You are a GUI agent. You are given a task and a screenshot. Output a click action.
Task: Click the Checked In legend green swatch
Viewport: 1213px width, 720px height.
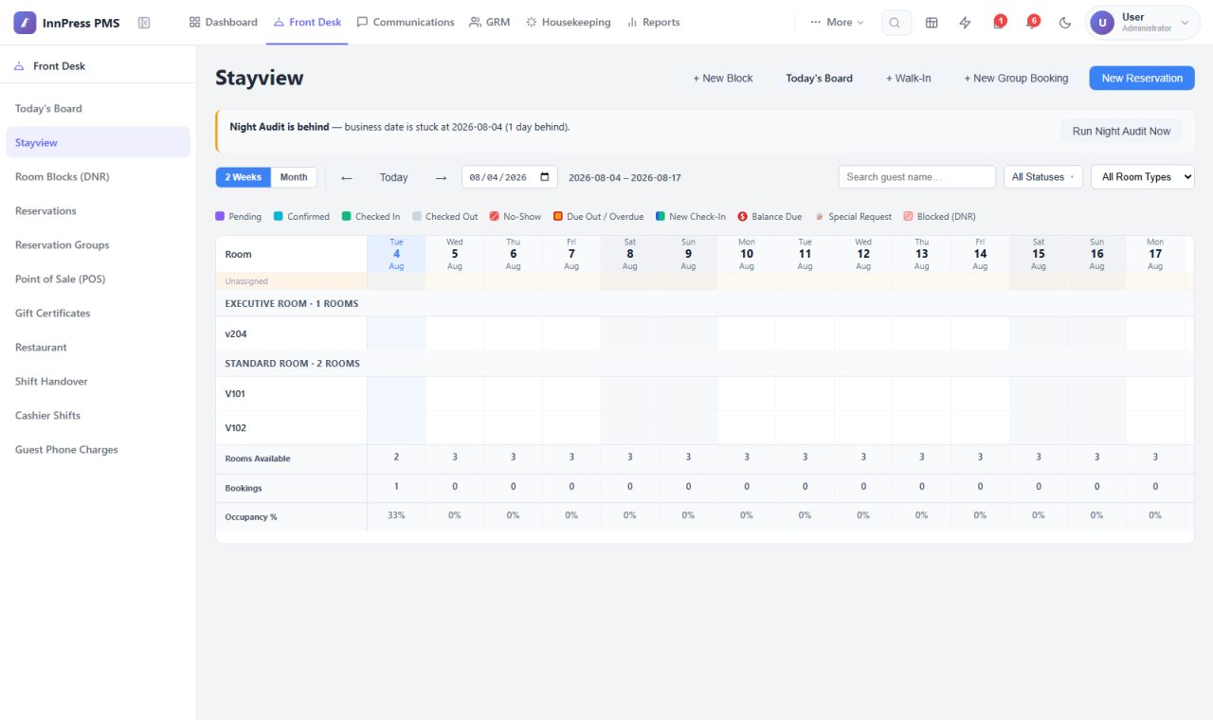(347, 217)
